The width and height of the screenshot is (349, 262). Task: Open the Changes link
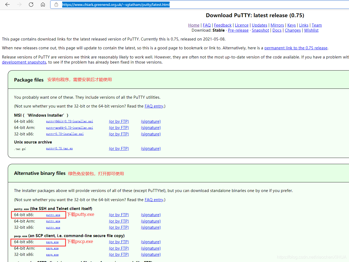(293, 30)
